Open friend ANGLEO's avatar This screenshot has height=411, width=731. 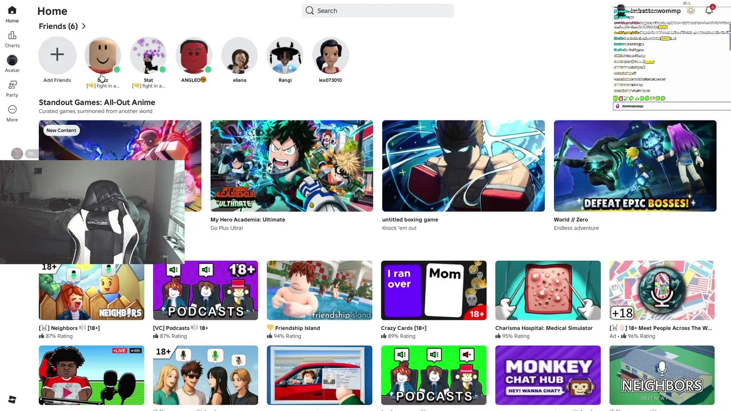click(194, 55)
